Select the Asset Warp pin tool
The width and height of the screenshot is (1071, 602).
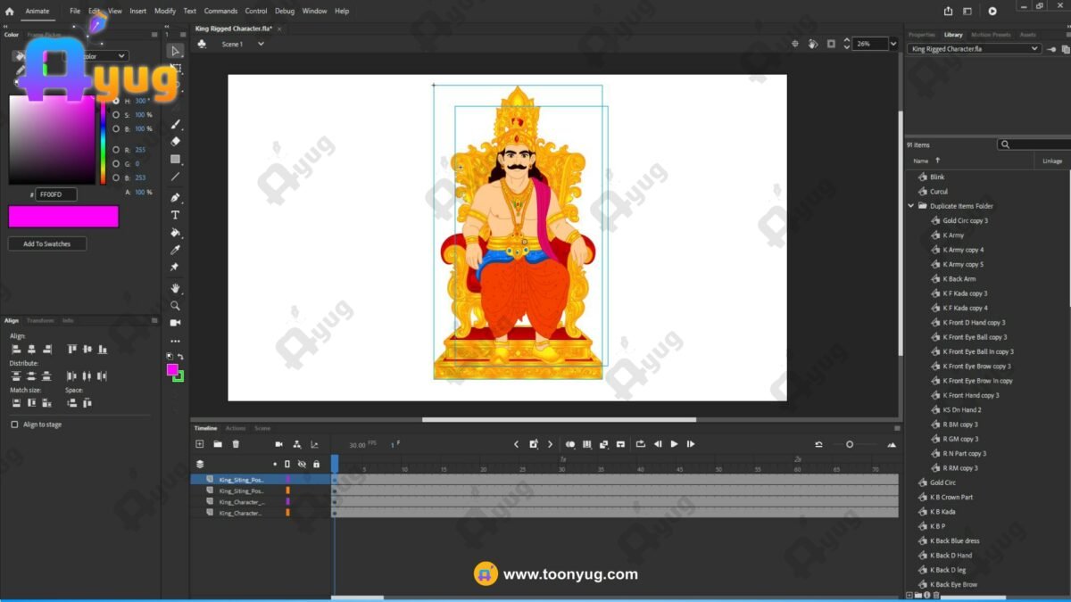(176, 267)
